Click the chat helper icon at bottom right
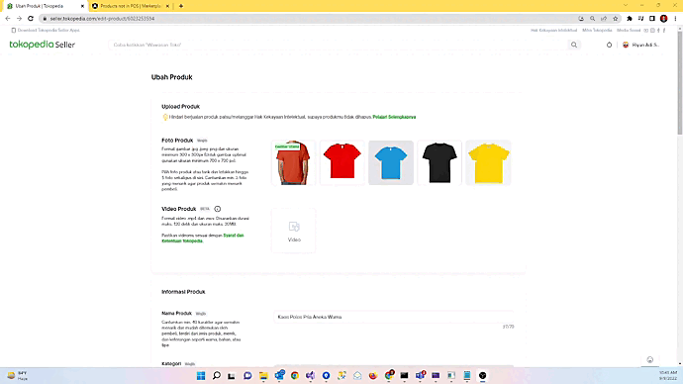The height and width of the screenshot is (384, 683). (650, 359)
